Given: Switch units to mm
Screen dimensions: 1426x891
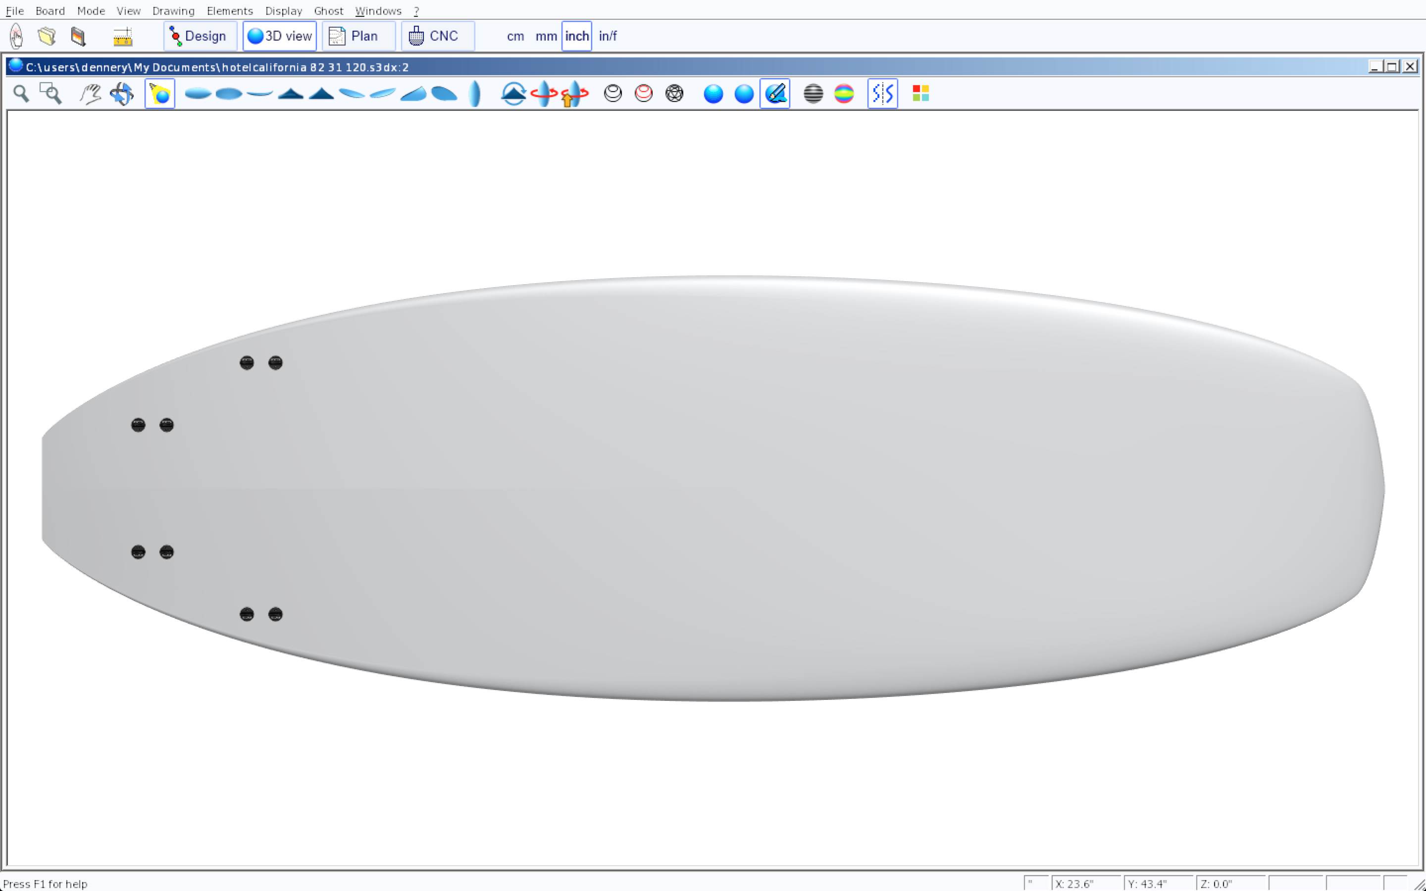Looking at the screenshot, I should point(546,37).
